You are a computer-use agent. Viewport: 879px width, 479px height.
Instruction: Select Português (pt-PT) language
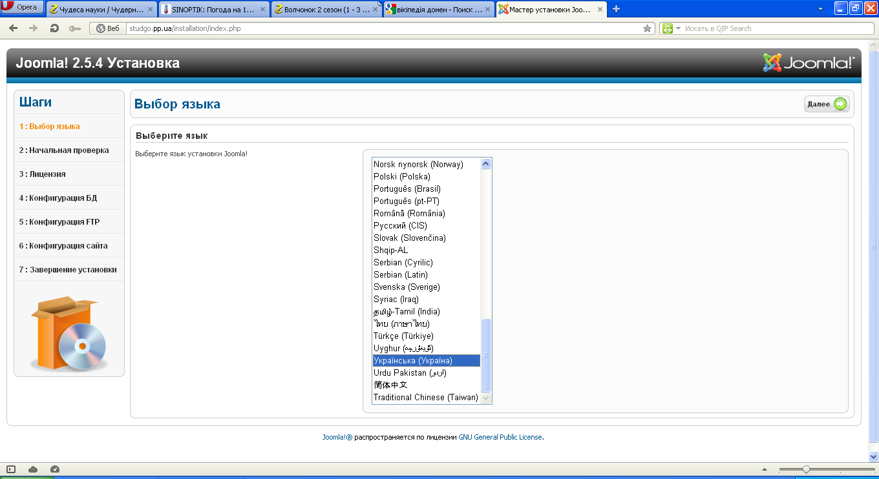tap(427, 201)
